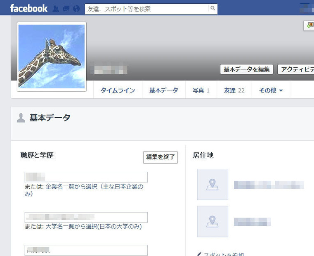Switch to 基本データ tab

click(x=164, y=90)
